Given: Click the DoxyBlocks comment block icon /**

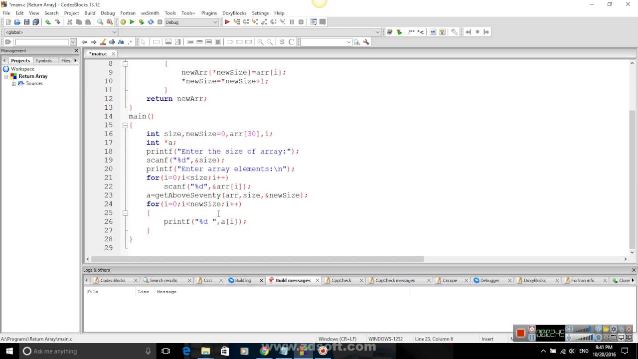Looking at the screenshot, I should tap(411, 32).
